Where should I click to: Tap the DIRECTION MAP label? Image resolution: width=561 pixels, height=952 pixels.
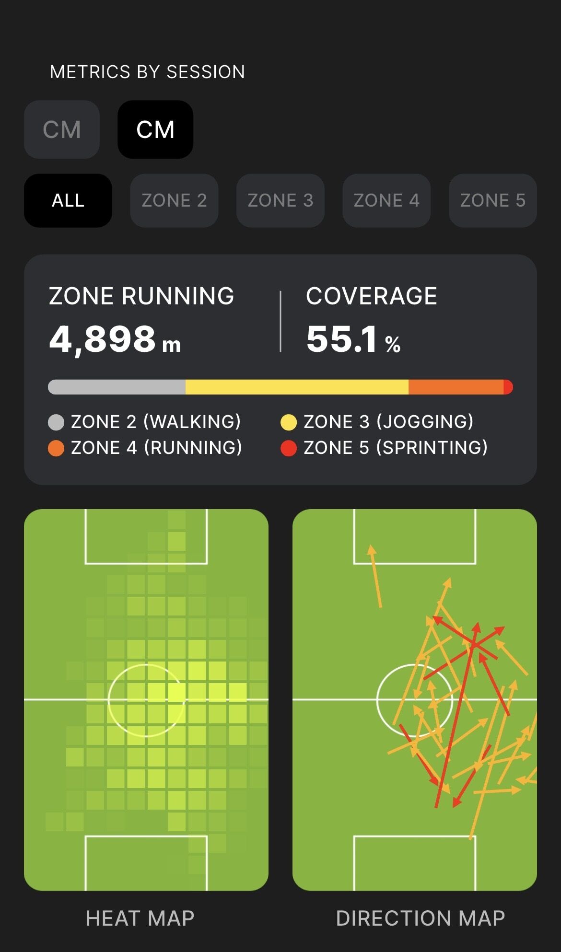(x=421, y=918)
